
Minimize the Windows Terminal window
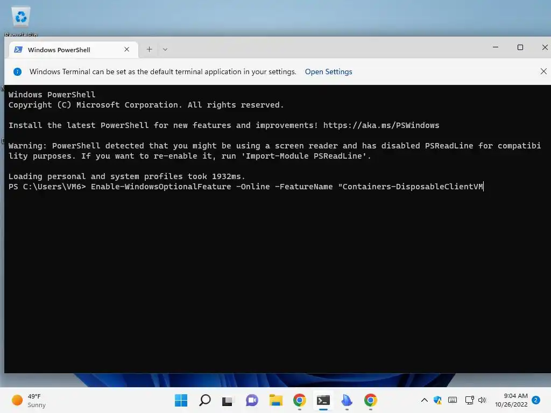[496, 47]
